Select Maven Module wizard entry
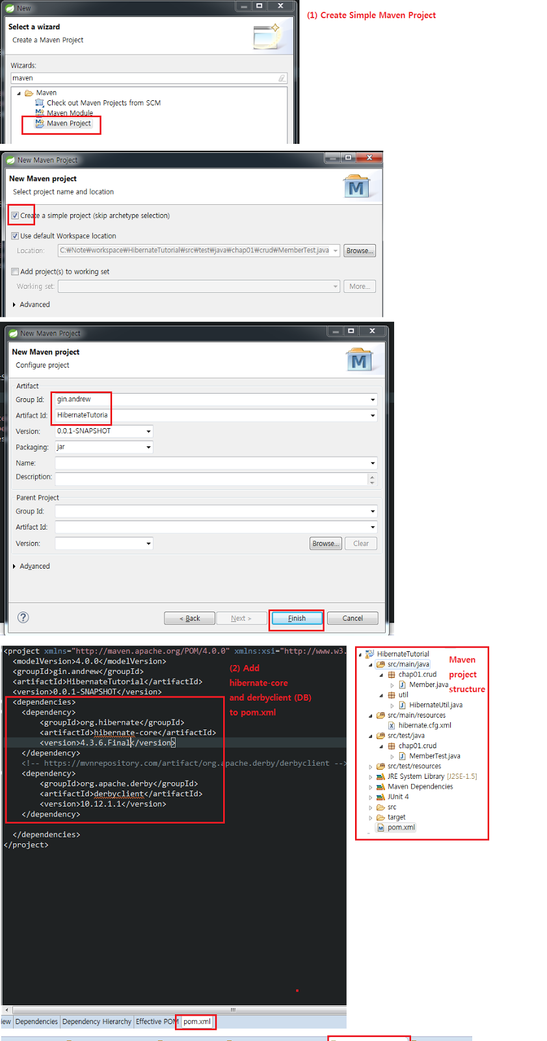The height and width of the screenshot is (1041, 547). coord(64,113)
